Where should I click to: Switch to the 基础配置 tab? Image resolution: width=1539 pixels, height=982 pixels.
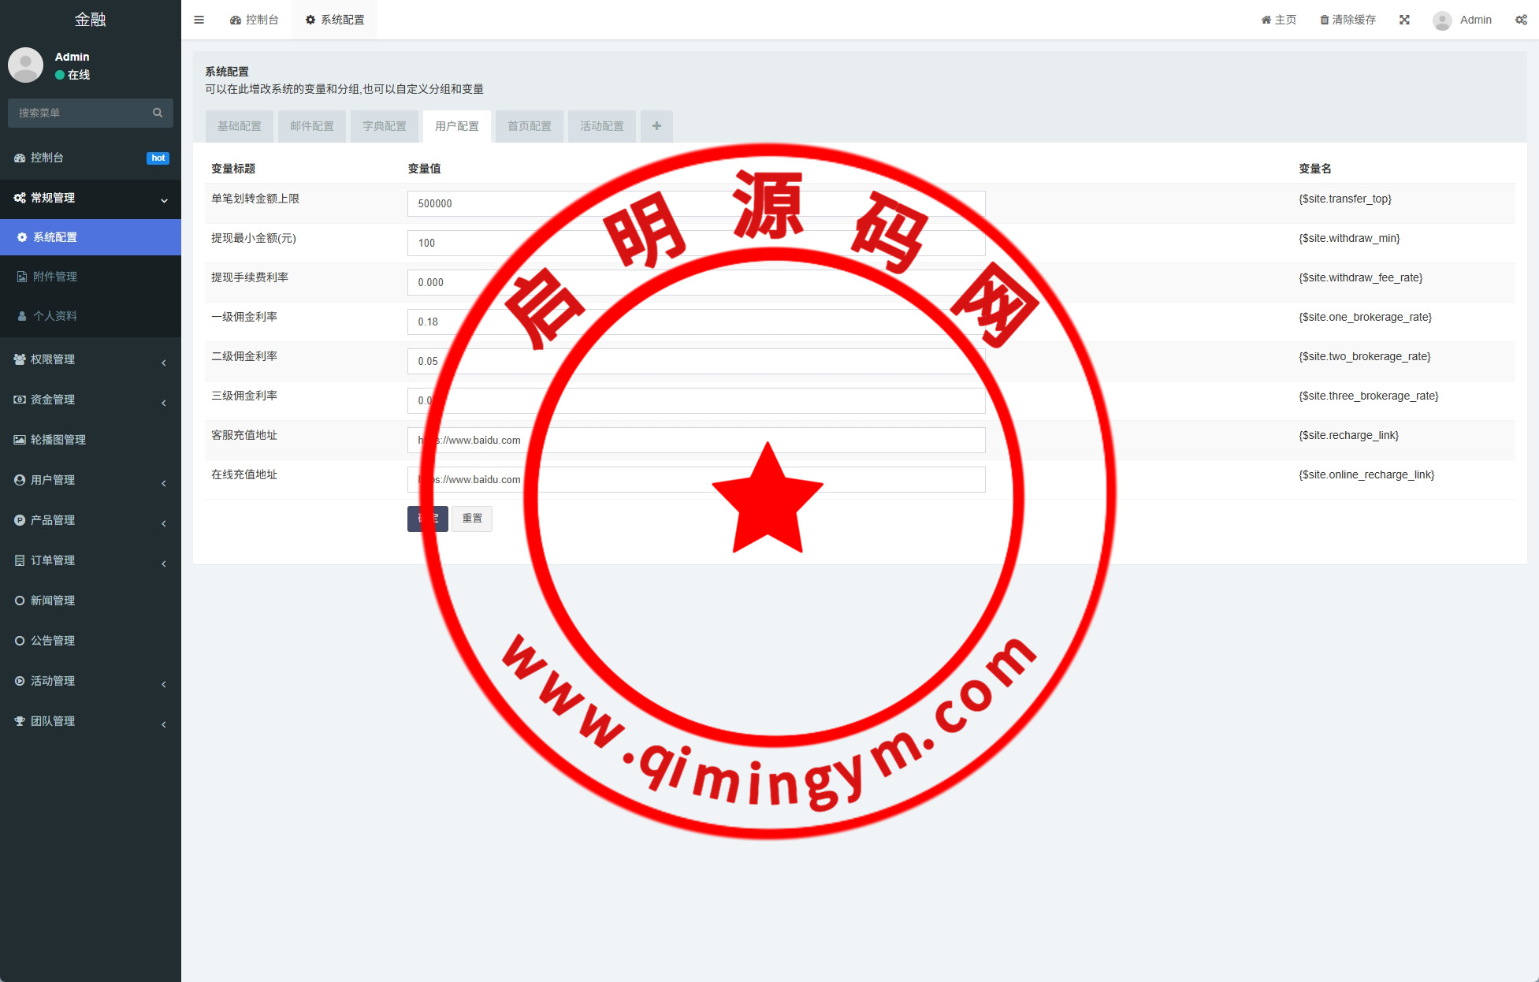pyautogui.click(x=240, y=126)
